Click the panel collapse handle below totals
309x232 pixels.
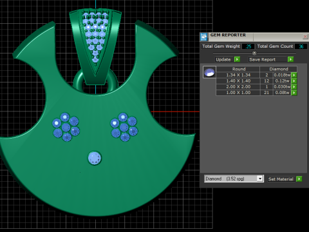[254, 53]
